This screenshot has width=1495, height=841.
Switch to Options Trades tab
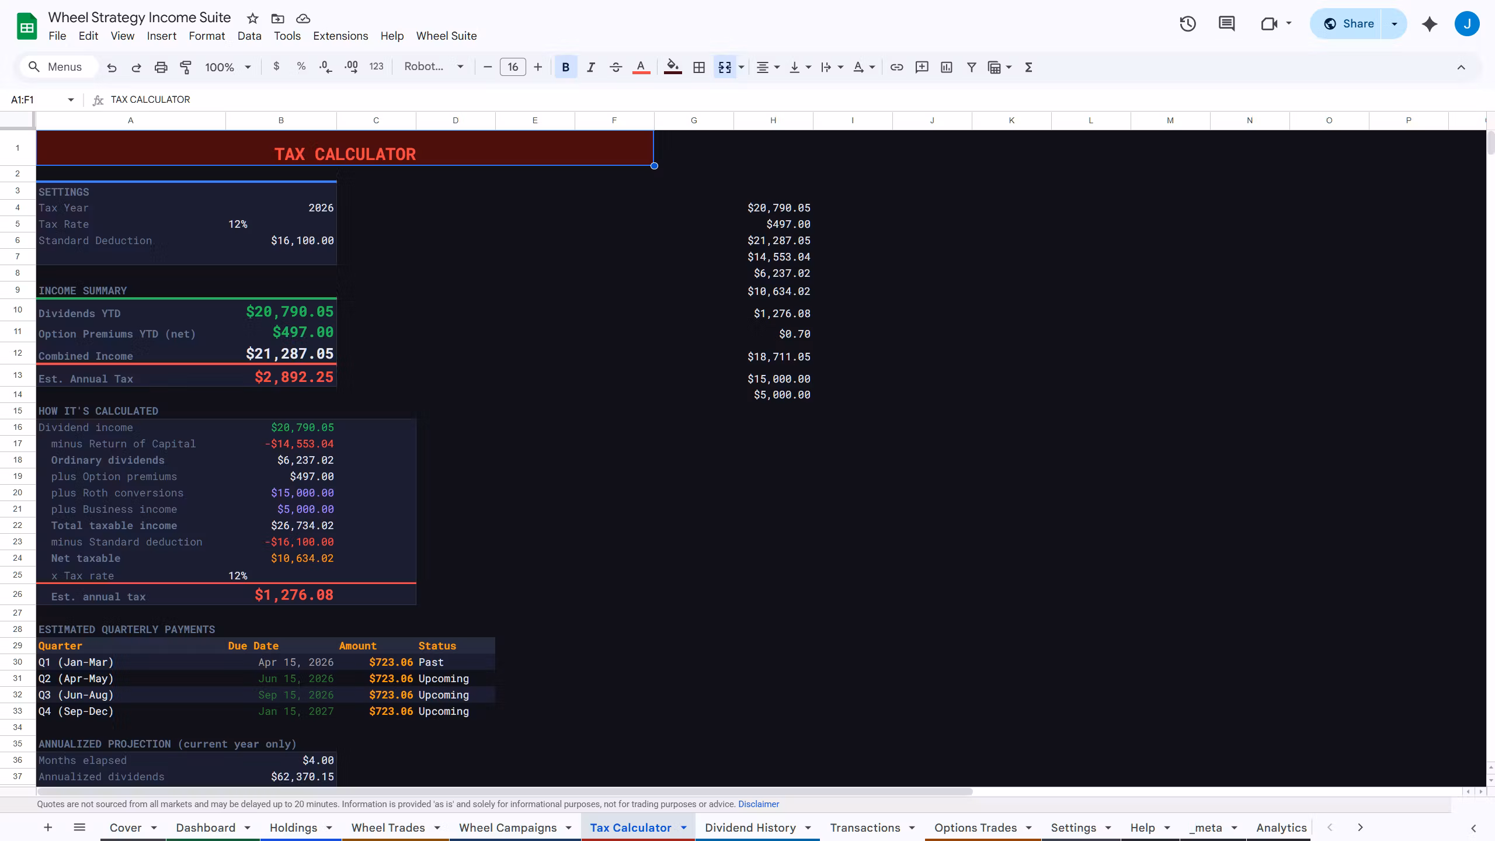[975, 828]
